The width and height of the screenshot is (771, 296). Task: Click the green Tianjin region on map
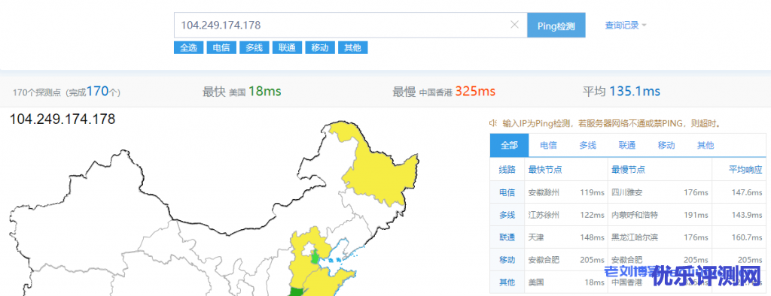pyautogui.click(x=315, y=257)
